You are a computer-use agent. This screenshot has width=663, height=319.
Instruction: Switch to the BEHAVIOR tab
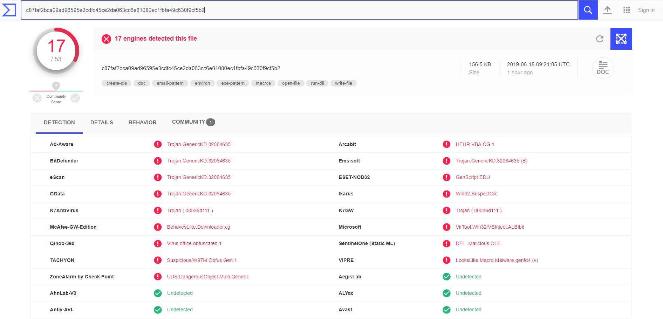(x=142, y=123)
